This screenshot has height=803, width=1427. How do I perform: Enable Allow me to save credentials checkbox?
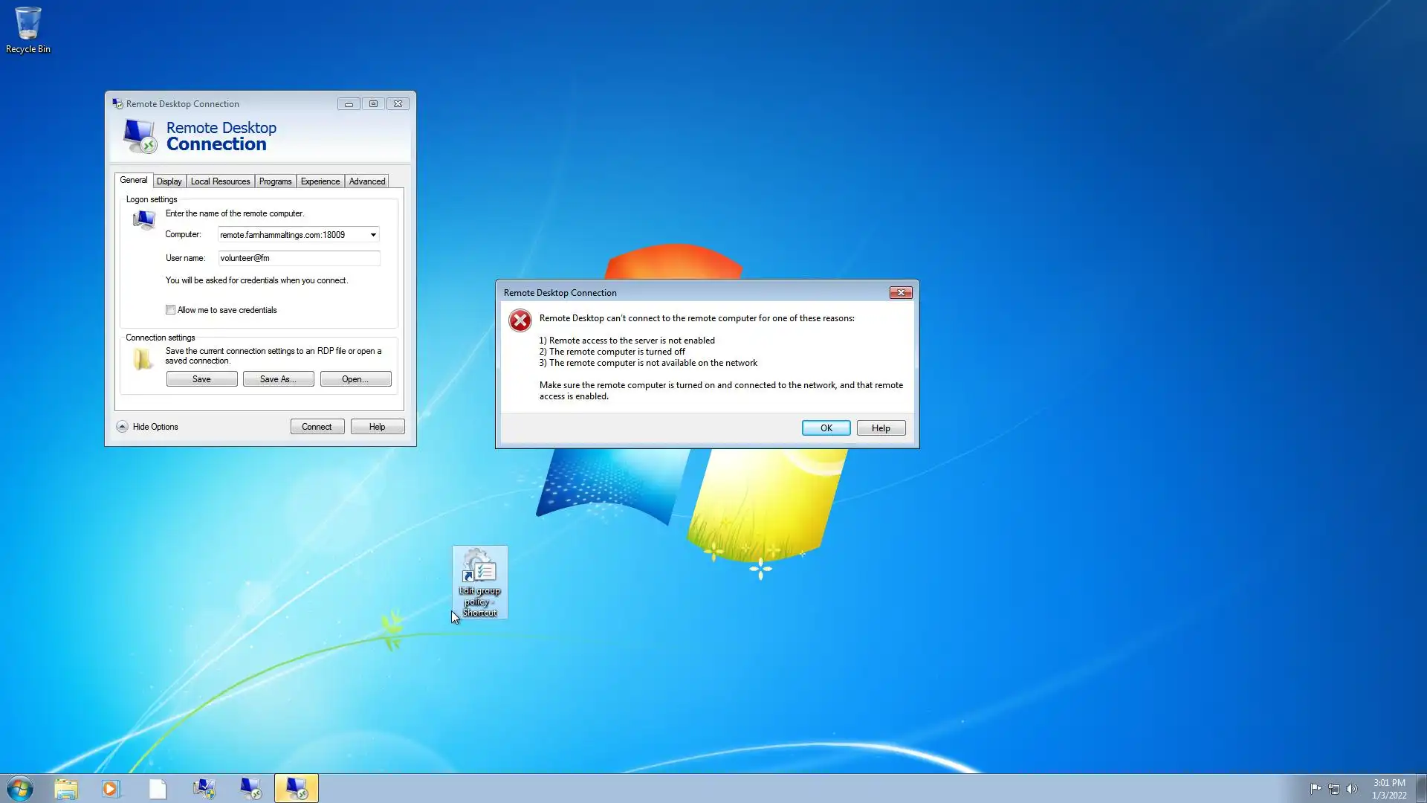(x=171, y=310)
